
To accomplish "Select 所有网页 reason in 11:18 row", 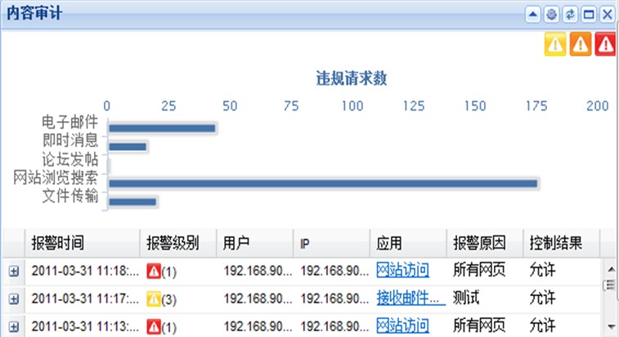I will pyautogui.click(x=479, y=270).
